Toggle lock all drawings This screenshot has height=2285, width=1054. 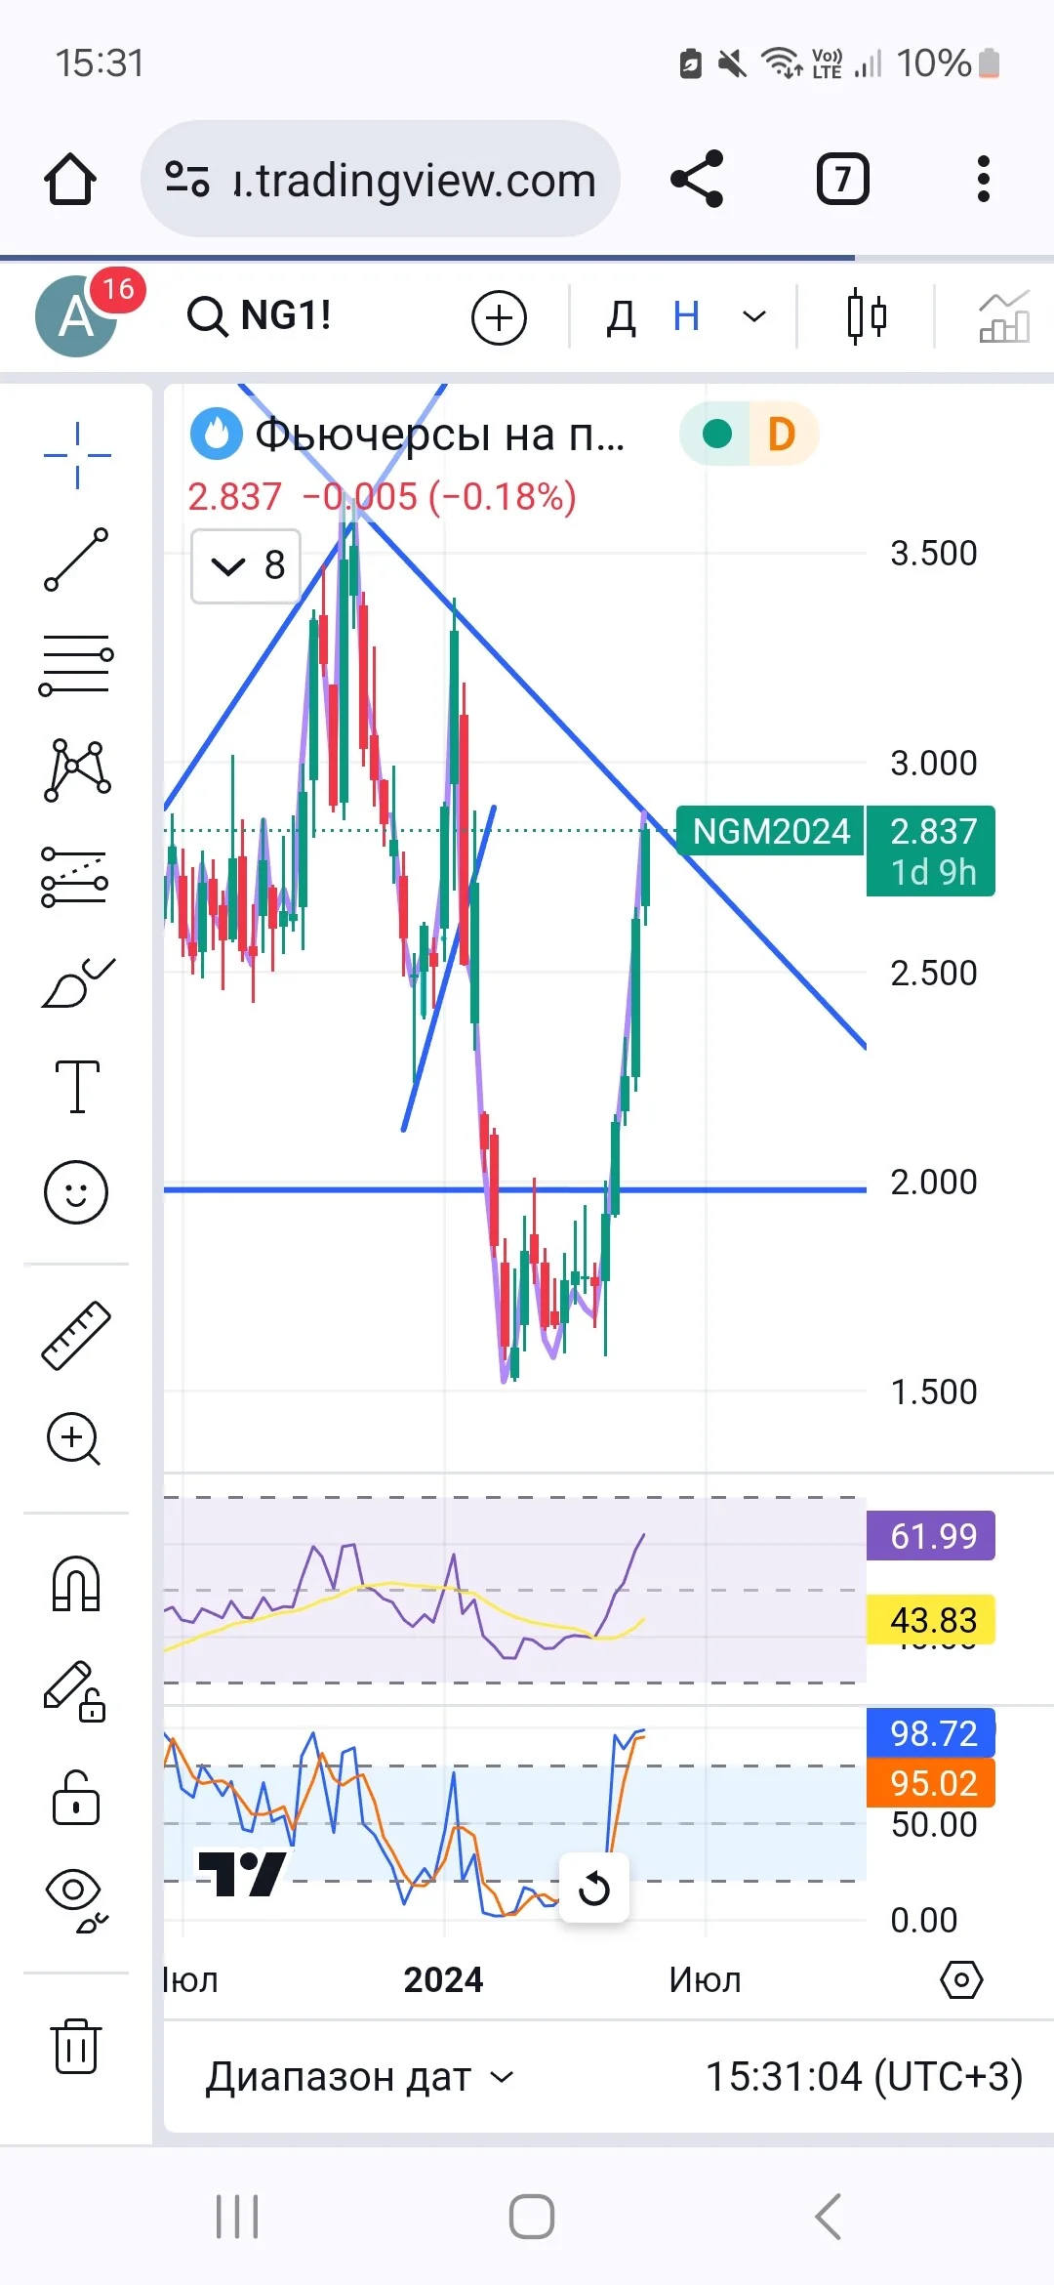[76, 1797]
